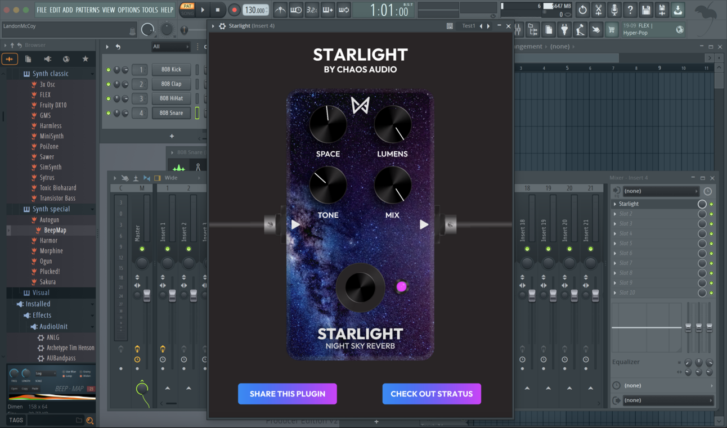Open mixer input (none) dropdown

click(x=661, y=191)
